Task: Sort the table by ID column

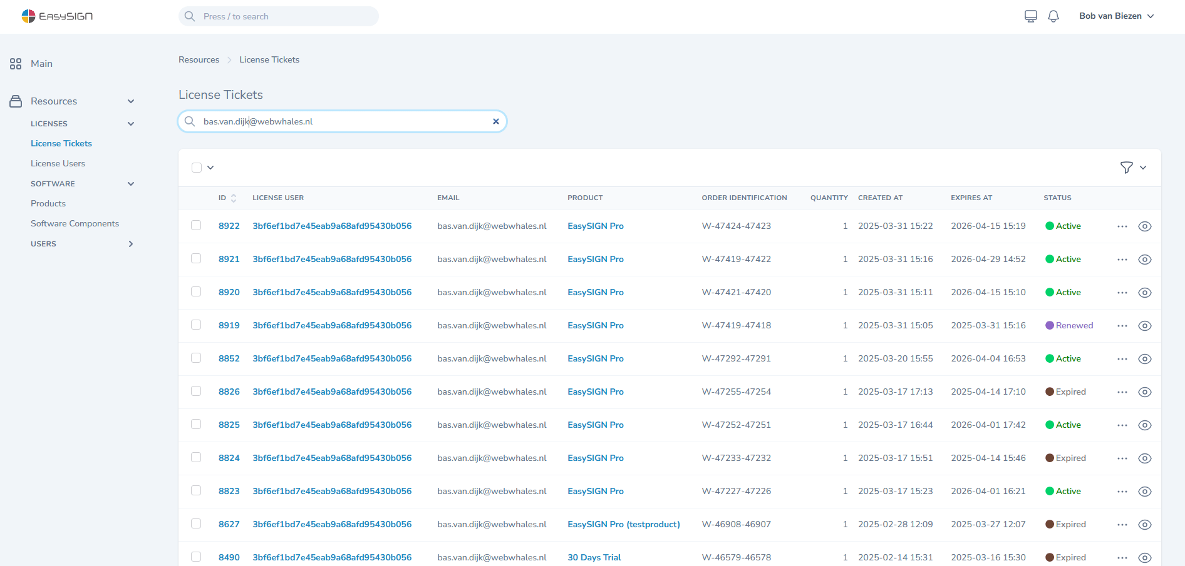Action: (227, 198)
